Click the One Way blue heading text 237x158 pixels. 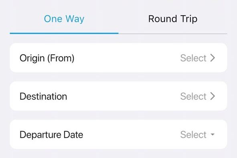tap(64, 19)
